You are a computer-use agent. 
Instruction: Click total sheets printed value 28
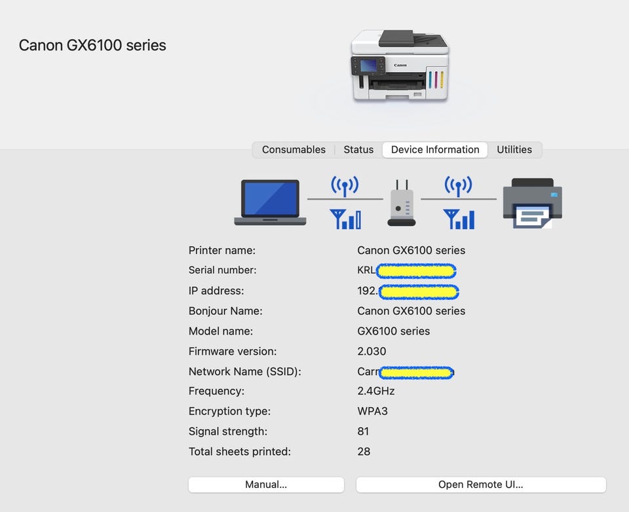(364, 452)
